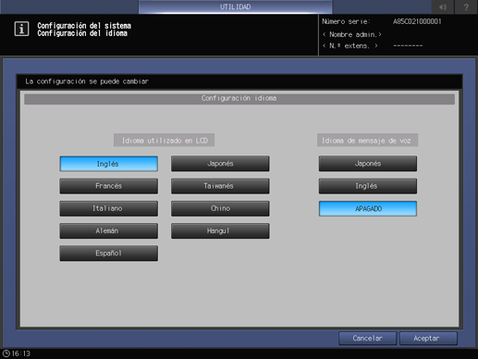The height and width of the screenshot is (359, 478).
Task: Click the information icon beside Configuración del sistema
Action: [21, 30]
